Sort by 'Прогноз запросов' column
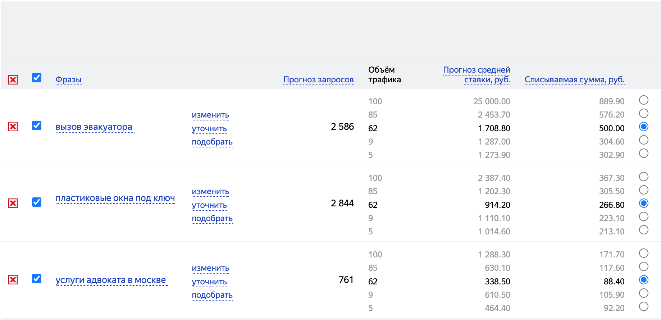 318,79
